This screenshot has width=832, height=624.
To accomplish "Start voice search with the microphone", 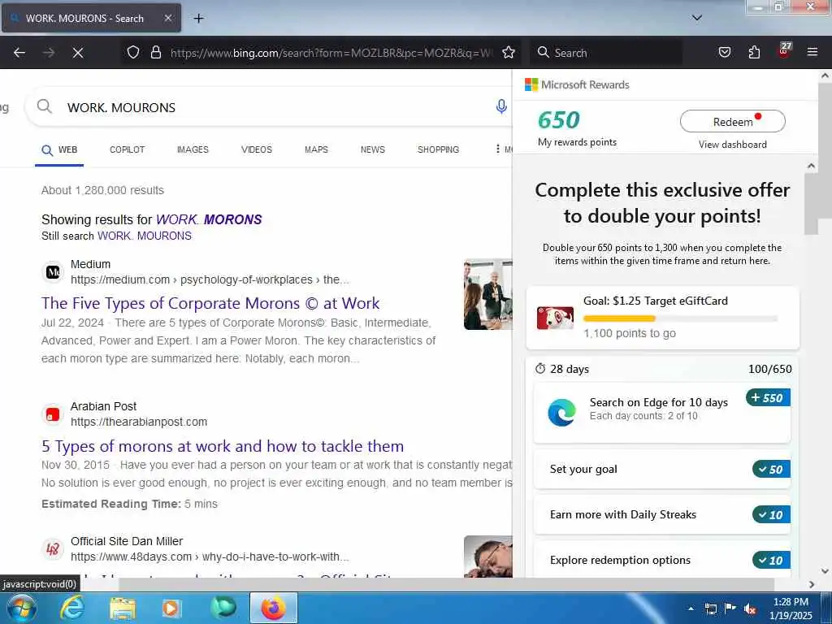I will click(x=500, y=106).
